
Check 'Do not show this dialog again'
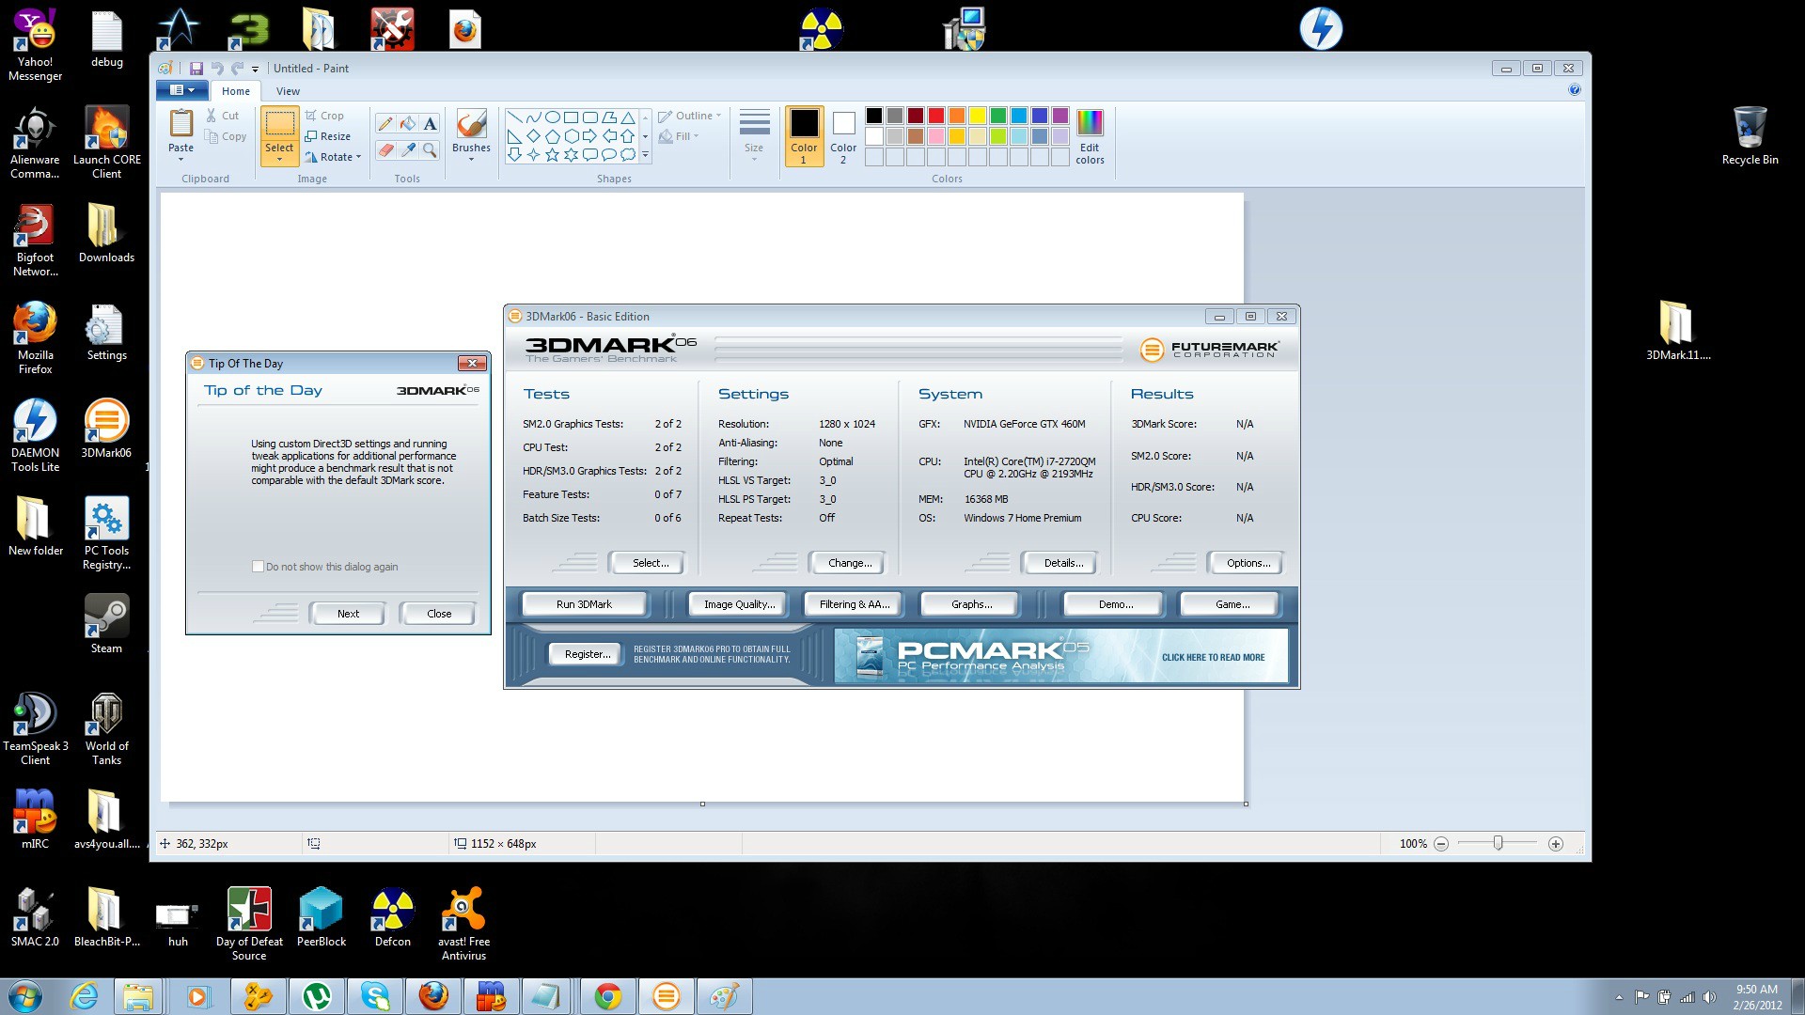coord(258,567)
